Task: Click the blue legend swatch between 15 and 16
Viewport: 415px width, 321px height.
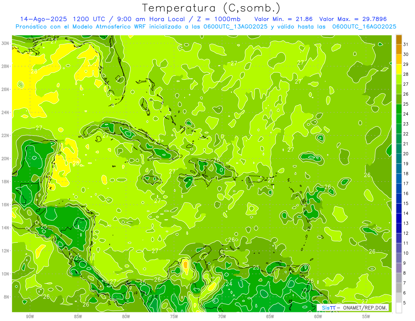Action: coord(399,198)
